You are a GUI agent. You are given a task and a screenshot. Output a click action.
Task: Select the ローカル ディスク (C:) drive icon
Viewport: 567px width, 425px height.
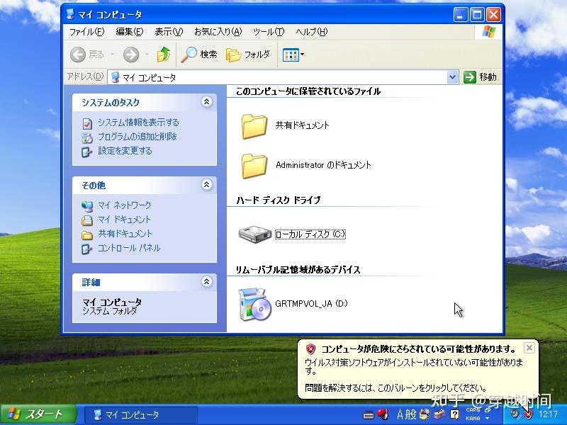point(255,234)
